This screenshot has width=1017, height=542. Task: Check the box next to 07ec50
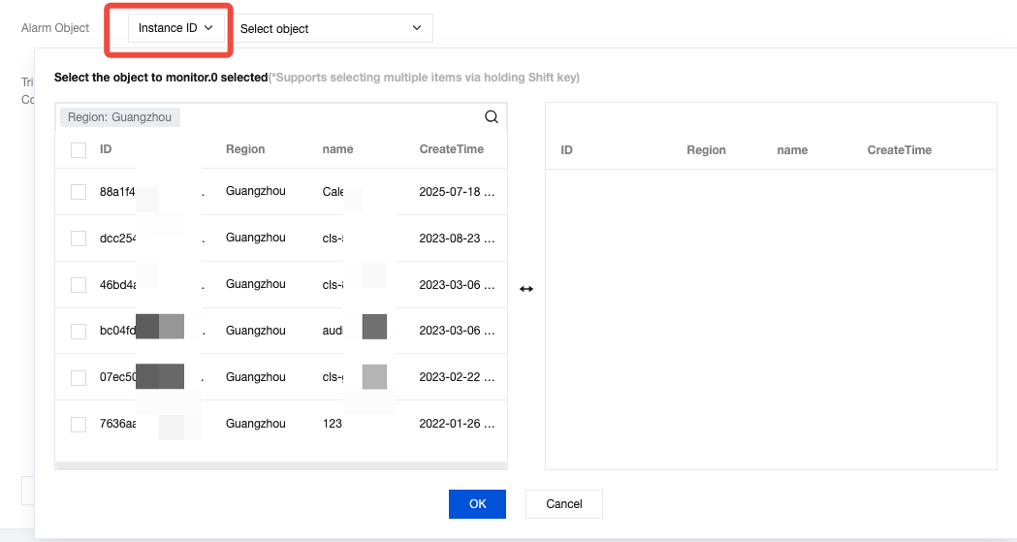[x=79, y=378]
